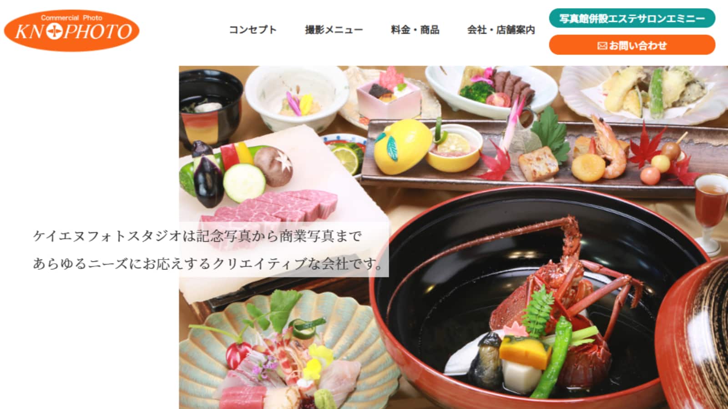The image size is (728, 409).
Task: Click the 'Commercial Photo' text in the logo
Action: click(71, 18)
